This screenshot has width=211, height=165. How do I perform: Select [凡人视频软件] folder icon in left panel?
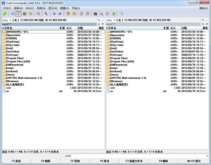click(x=4, y=84)
